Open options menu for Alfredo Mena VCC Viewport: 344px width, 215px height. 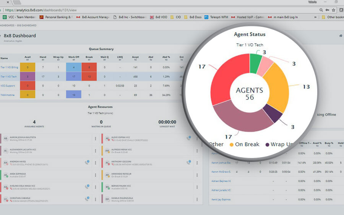click(197, 151)
